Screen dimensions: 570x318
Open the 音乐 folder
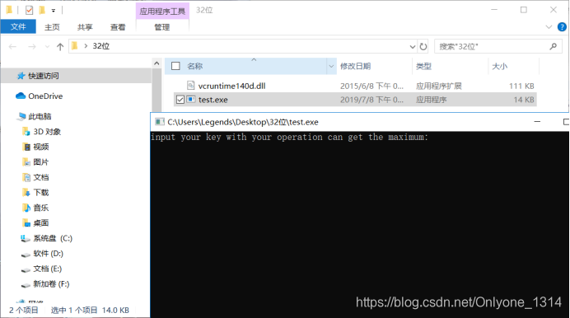40,208
